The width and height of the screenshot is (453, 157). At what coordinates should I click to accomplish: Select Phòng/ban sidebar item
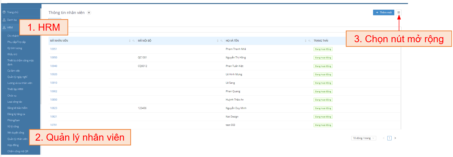pyautogui.click(x=13, y=120)
